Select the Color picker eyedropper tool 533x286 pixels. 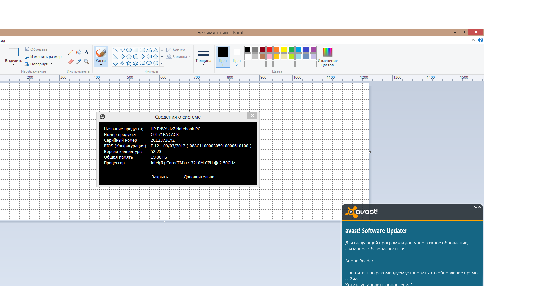pos(79,62)
